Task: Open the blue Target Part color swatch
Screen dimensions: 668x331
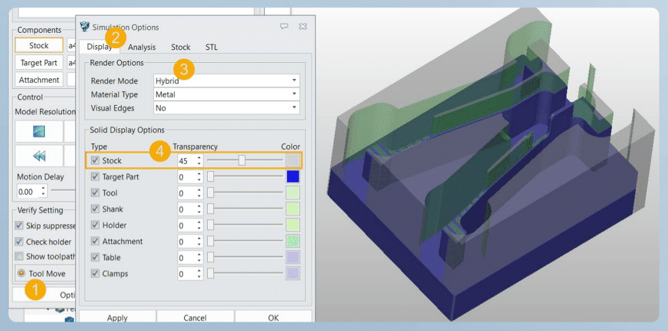Action: 293,177
